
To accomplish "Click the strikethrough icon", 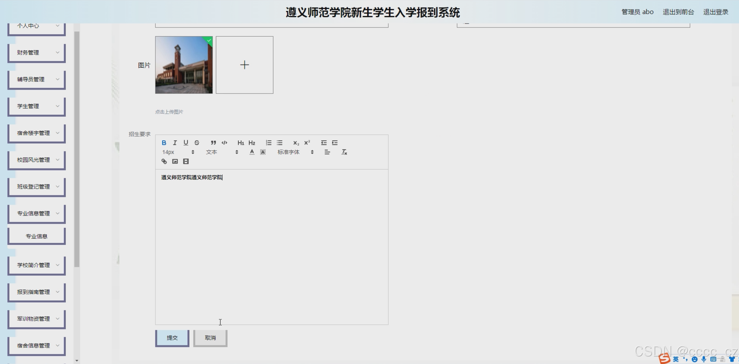I will point(197,143).
